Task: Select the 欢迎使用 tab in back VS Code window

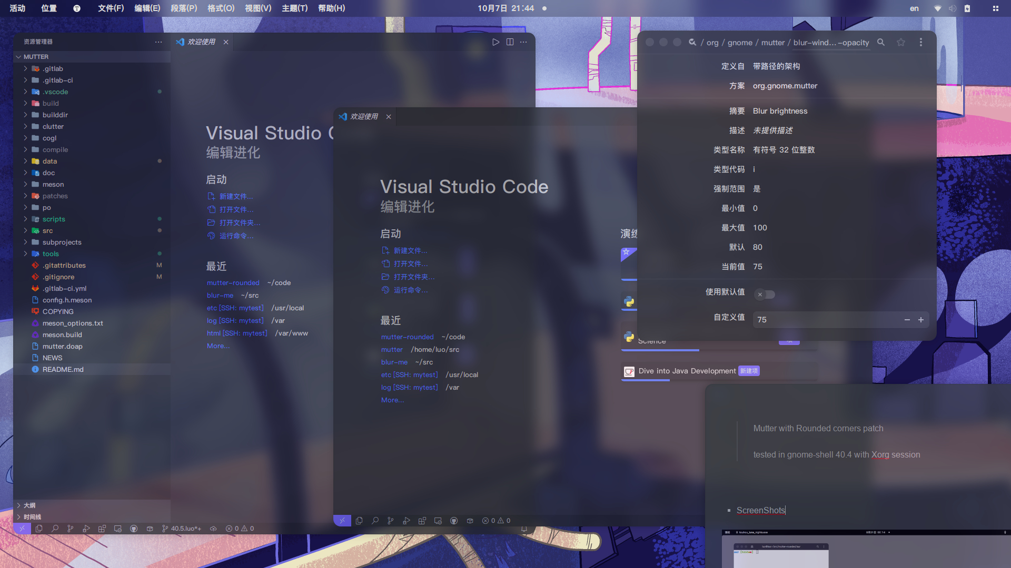Action: [201, 42]
